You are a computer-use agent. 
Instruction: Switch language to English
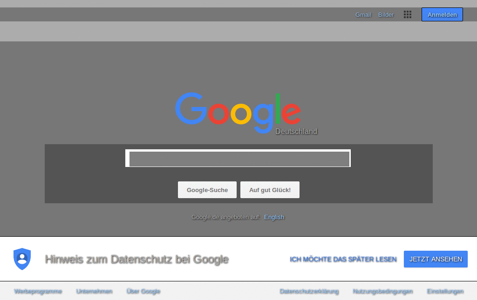274,217
